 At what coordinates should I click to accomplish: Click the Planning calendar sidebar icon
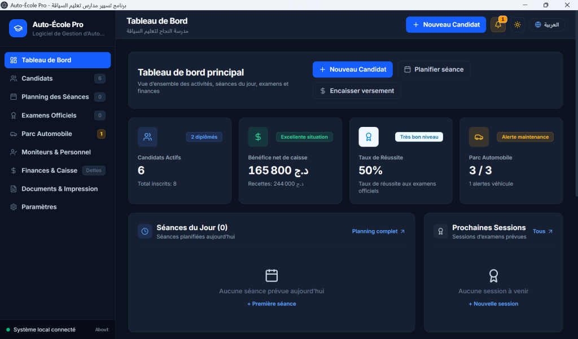(14, 97)
